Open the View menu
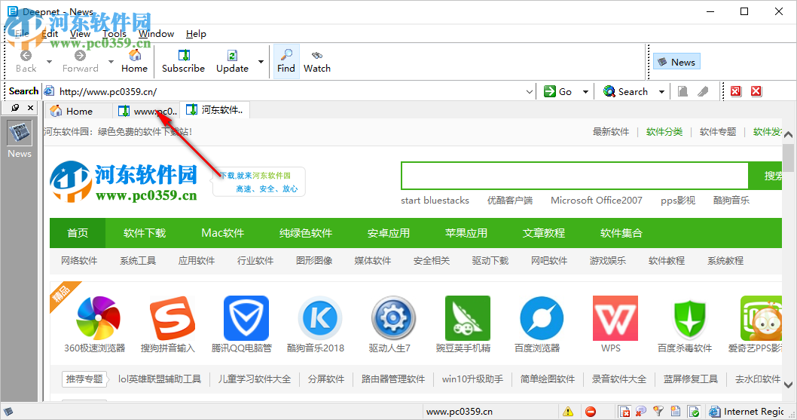 pos(81,34)
